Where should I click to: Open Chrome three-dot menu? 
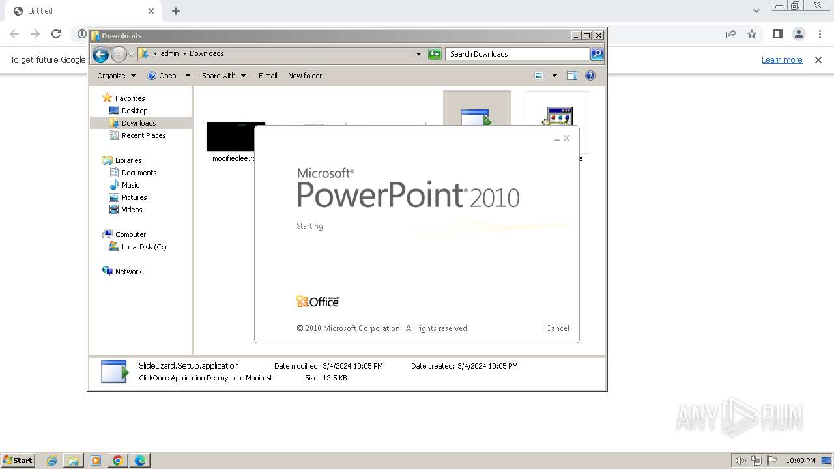[x=820, y=34]
